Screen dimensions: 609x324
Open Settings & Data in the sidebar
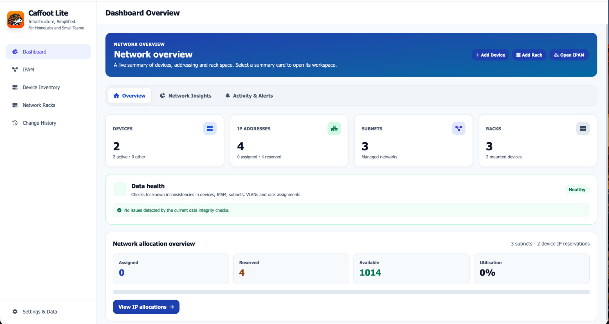pyautogui.click(x=48, y=312)
